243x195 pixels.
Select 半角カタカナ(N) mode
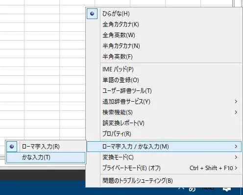[164, 46]
